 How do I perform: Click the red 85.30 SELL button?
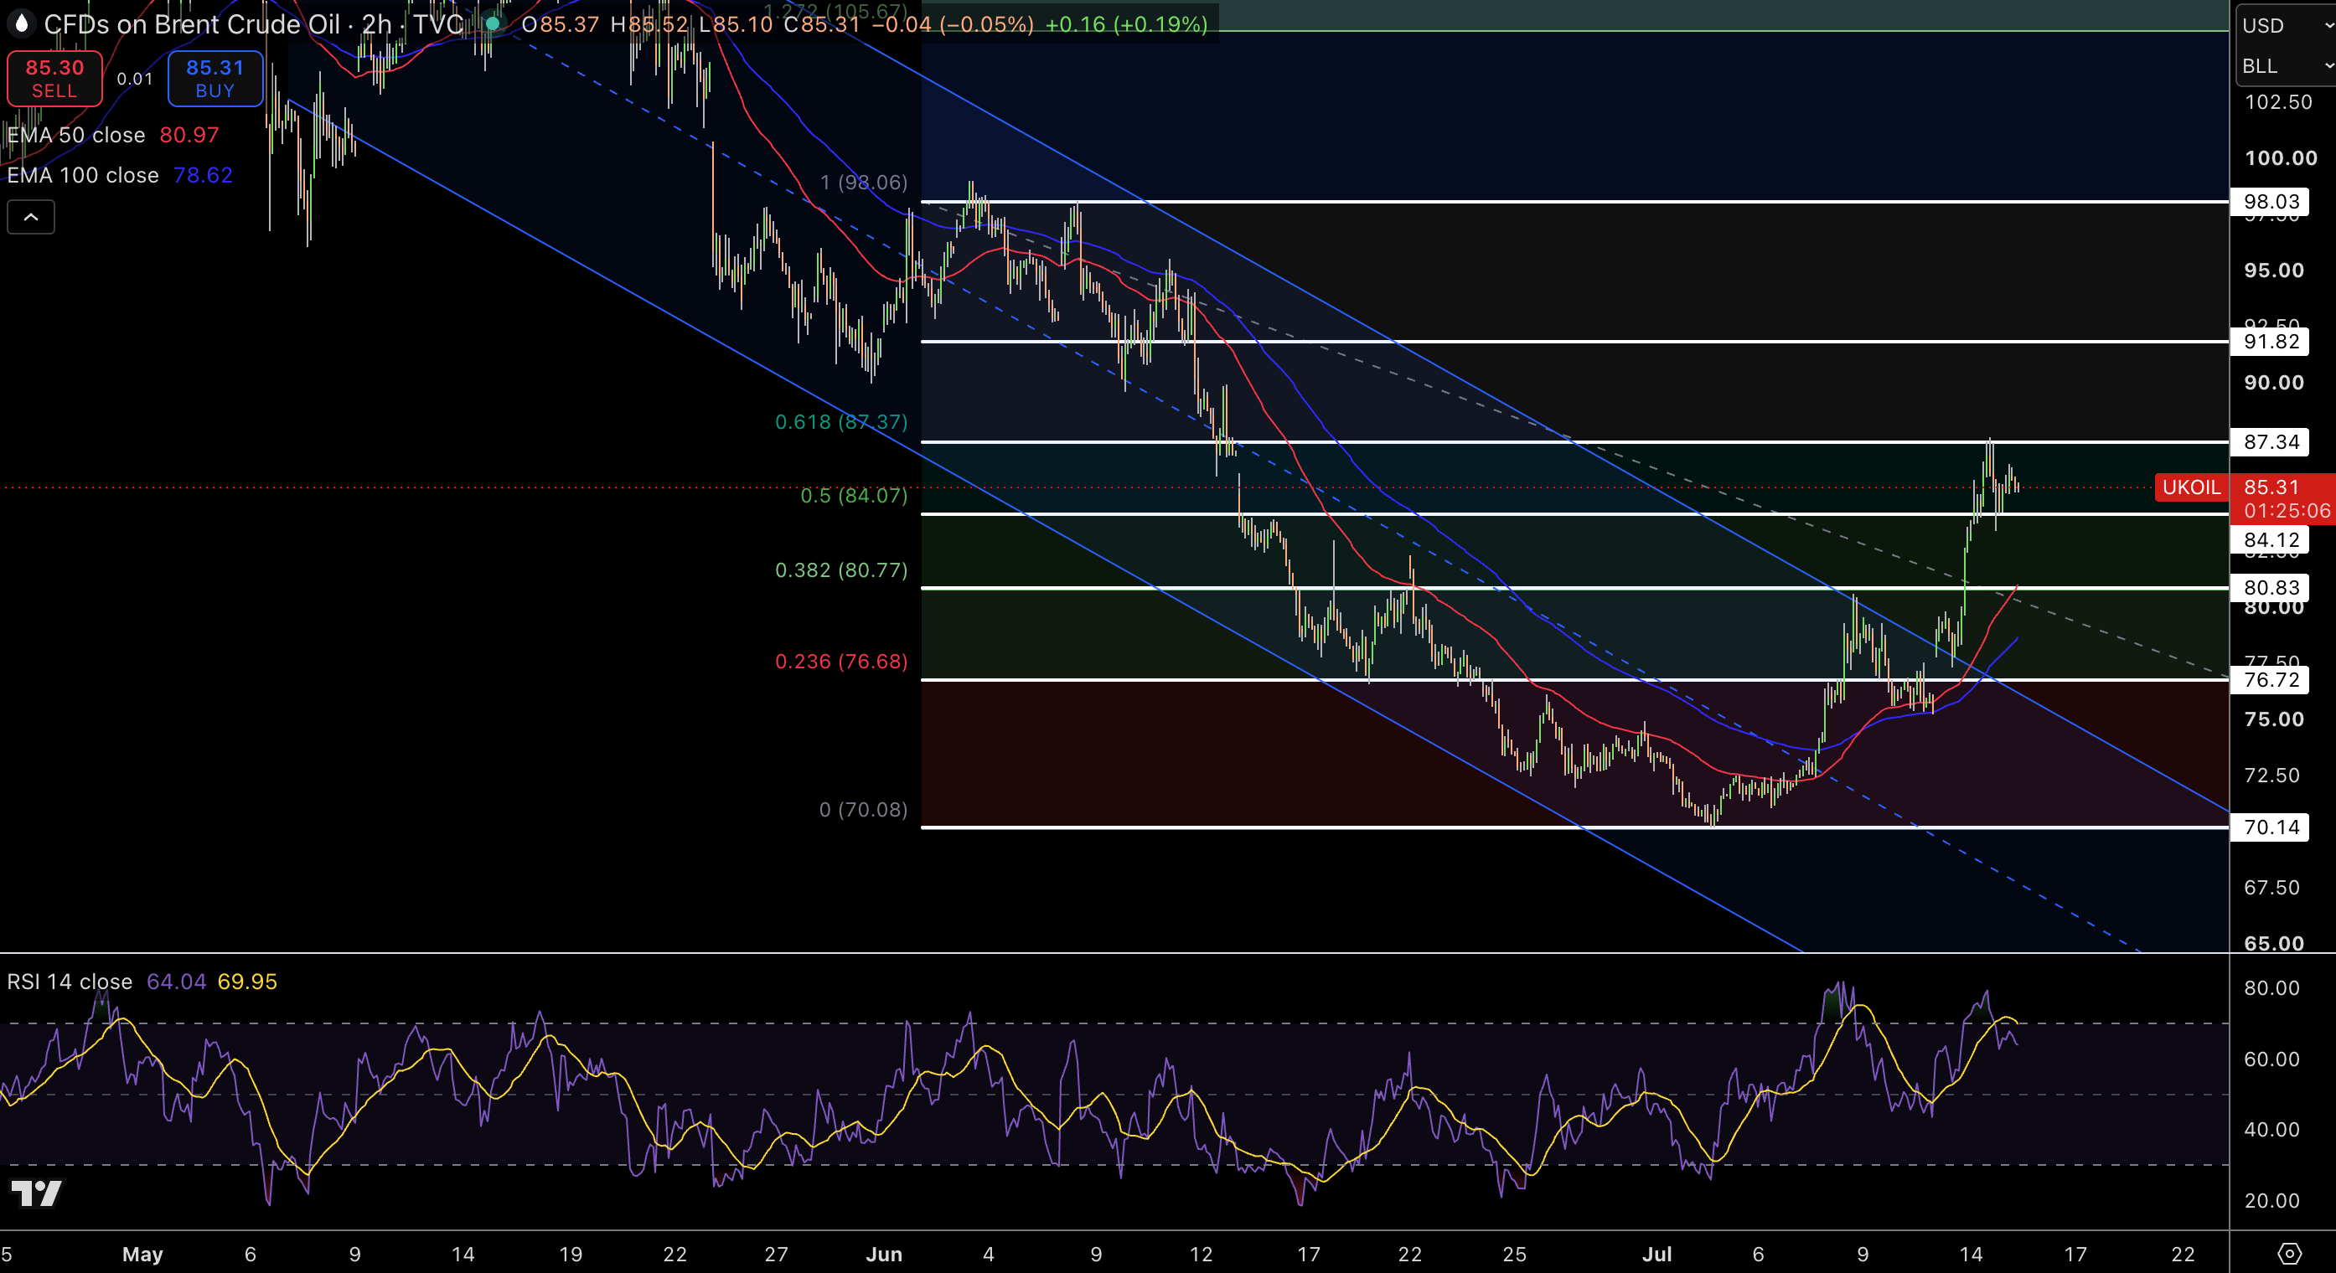coord(54,79)
